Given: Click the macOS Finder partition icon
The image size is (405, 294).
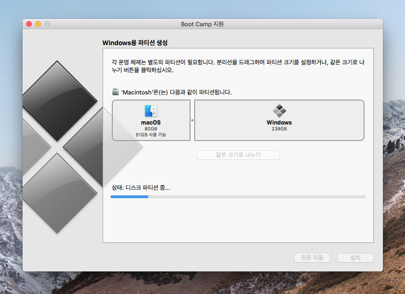Looking at the screenshot, I should pos(151,111).
